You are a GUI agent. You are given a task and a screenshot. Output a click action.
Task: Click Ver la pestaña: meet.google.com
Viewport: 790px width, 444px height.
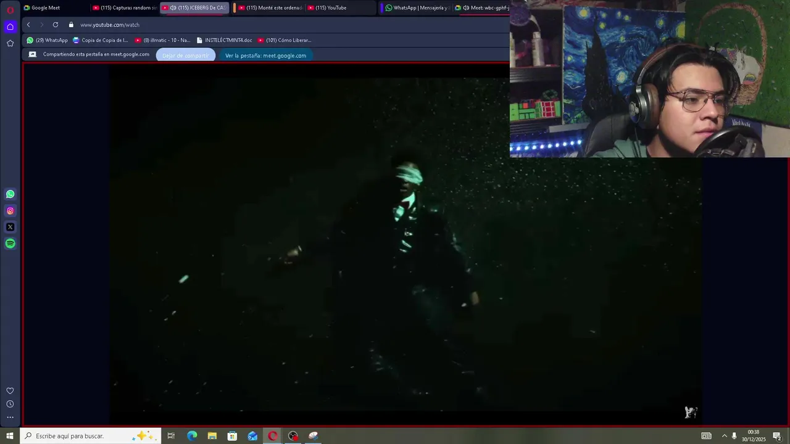point(265,55)
